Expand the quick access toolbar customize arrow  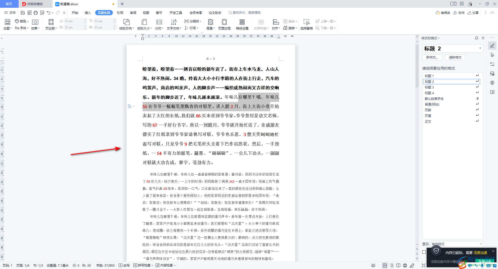coord(64,13)
